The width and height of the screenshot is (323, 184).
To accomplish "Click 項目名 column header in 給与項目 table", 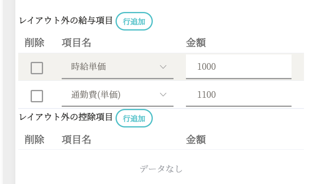I will (76, 42).
